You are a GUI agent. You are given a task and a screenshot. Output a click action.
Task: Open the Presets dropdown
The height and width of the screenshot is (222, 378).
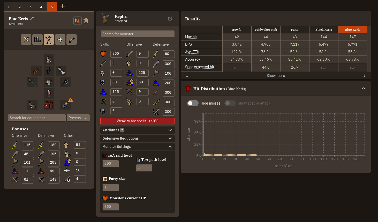(78, 118)
